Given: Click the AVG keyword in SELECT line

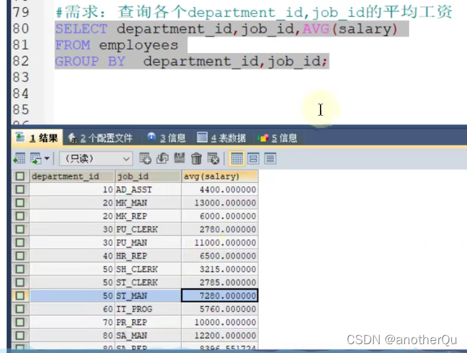Looking at the screenshot, I should [x=316, y=29].
